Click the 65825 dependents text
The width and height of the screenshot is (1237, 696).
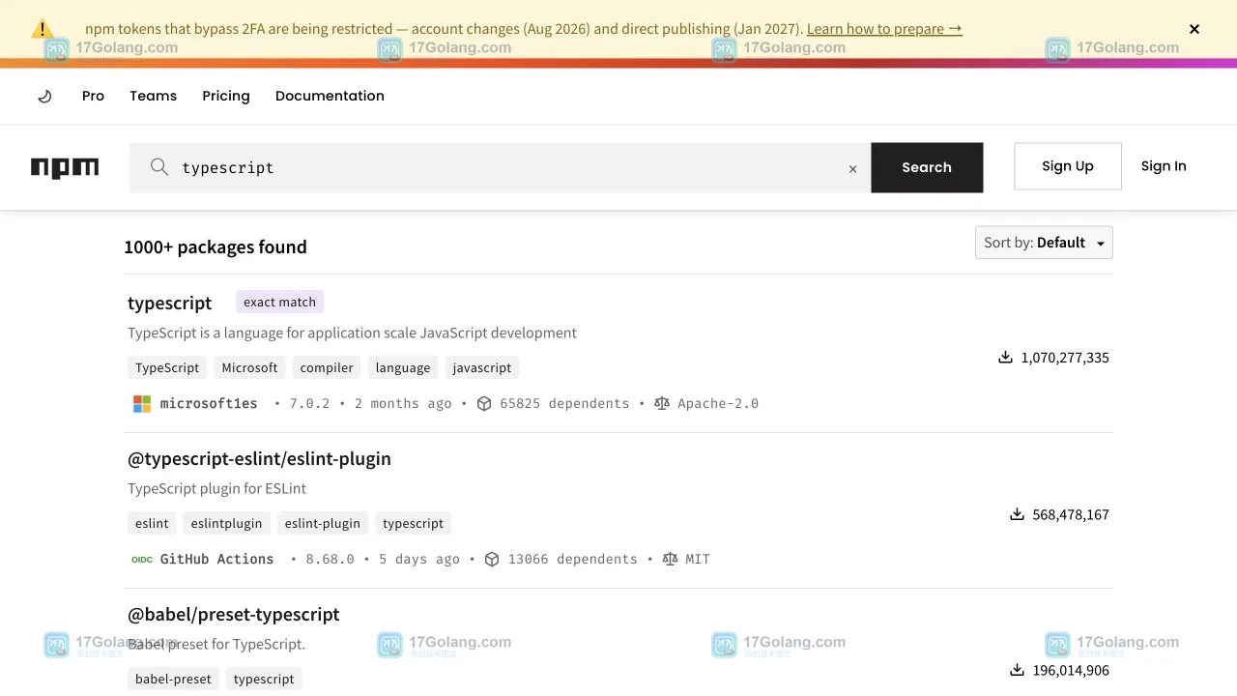point(564,404)
